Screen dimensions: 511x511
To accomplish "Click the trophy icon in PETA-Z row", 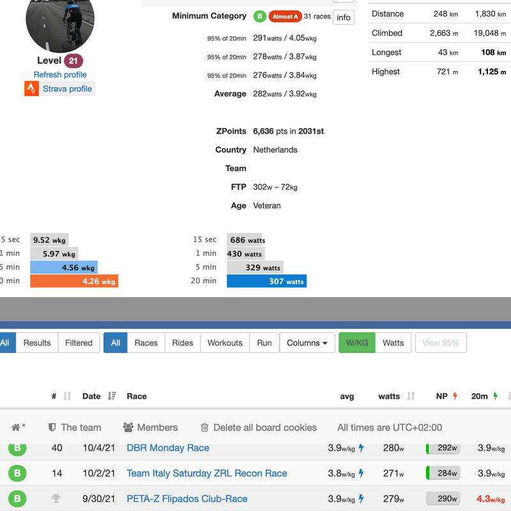I will pyautogui.click(x=56, y=499).
